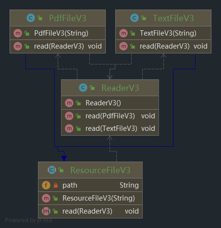221x228 pixels.
Task: Click method icon beside read(PdfFileV3)
Action: (69, 116)
